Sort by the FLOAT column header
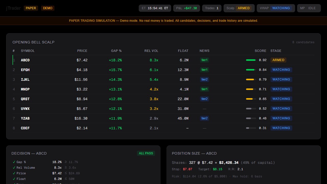 coord(183,51)
